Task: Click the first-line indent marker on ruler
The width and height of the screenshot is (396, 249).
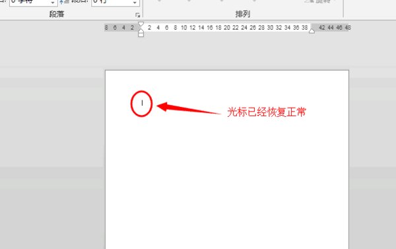Action: tap(141, 24)
